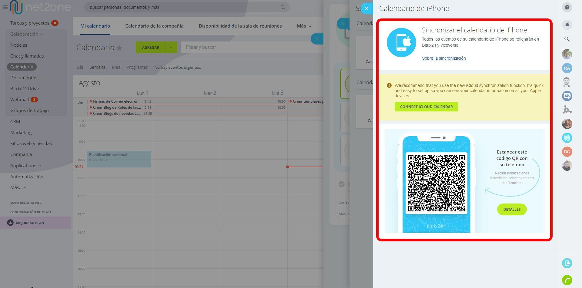Switch to Mi calendario tab
Image resolution: width=582 pixels, height=288 pixels.
click(95, 26)
